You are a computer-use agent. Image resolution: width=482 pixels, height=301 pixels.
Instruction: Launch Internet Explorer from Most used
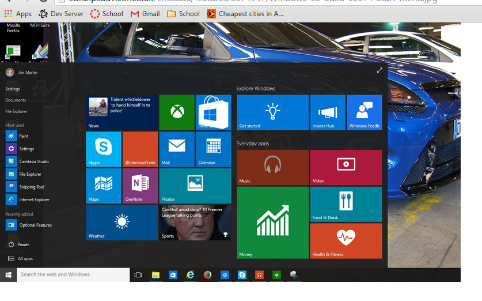(x=28, y=200)
